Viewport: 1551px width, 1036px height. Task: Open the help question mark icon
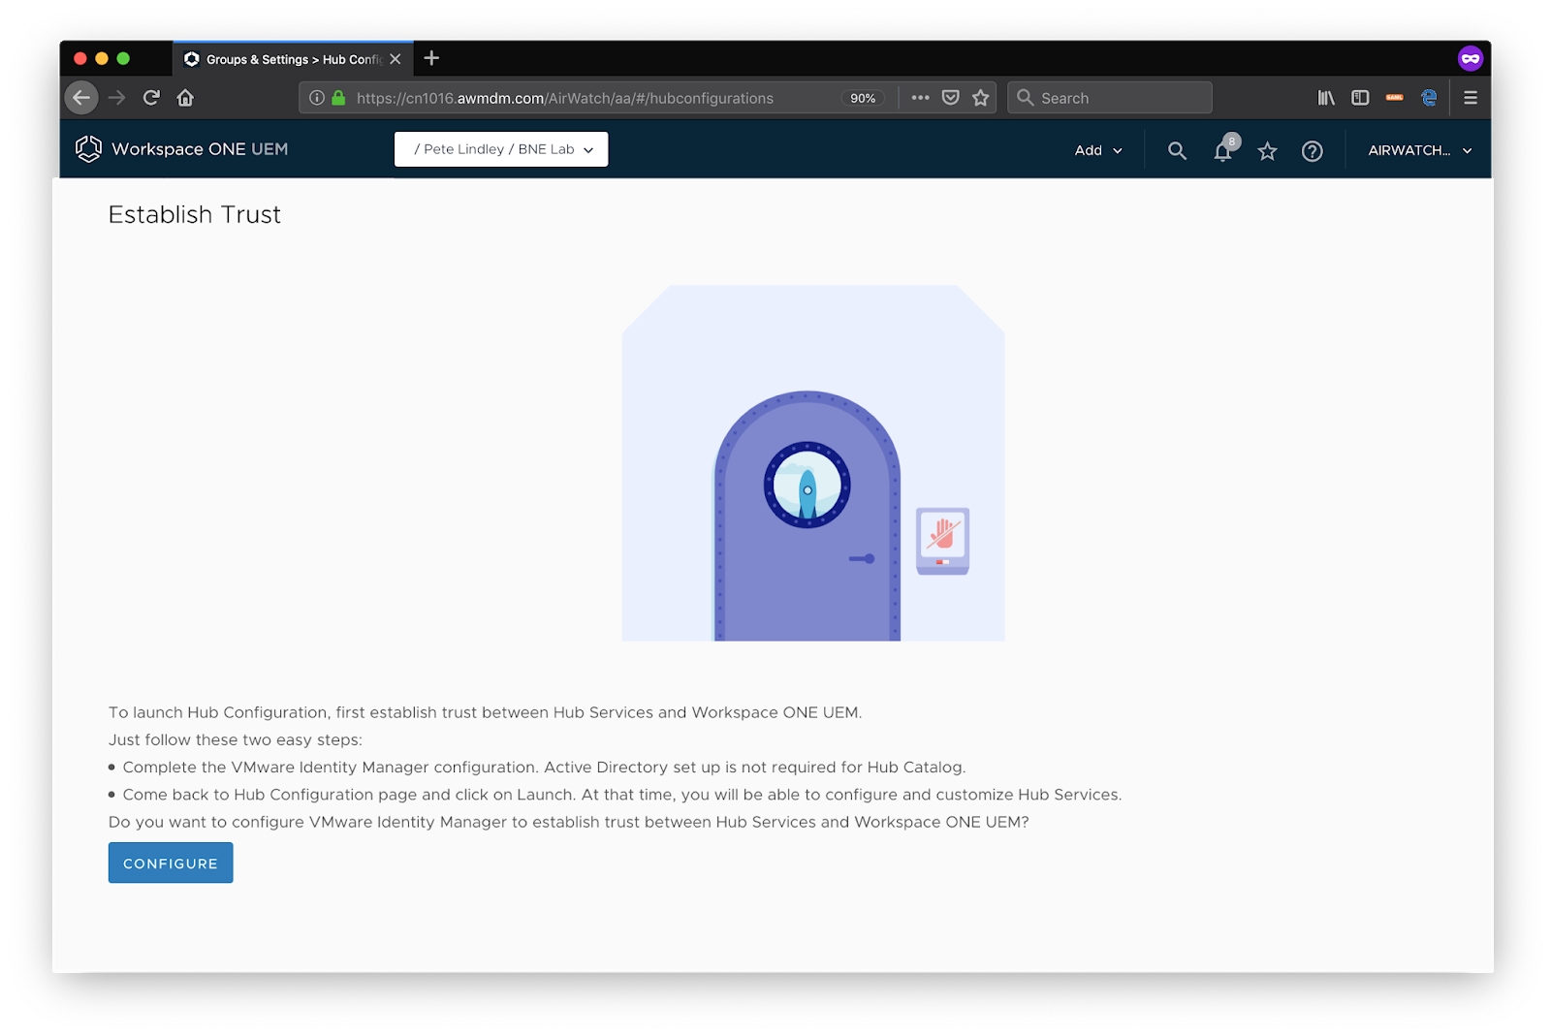[1312, 151]
